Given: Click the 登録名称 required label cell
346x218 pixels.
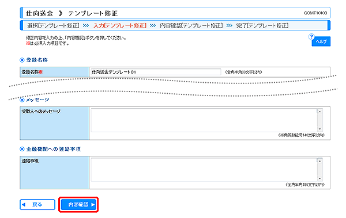Looking at the screenshot, I should 55,72.
